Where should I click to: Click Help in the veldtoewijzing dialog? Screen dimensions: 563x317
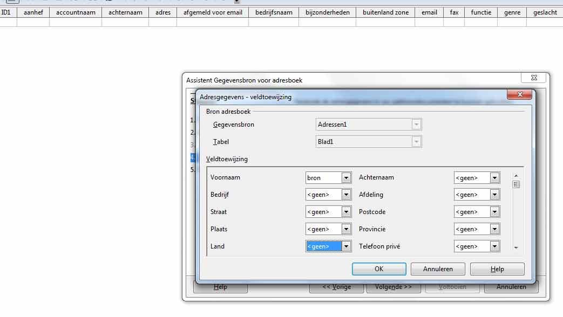pos(497,269)
